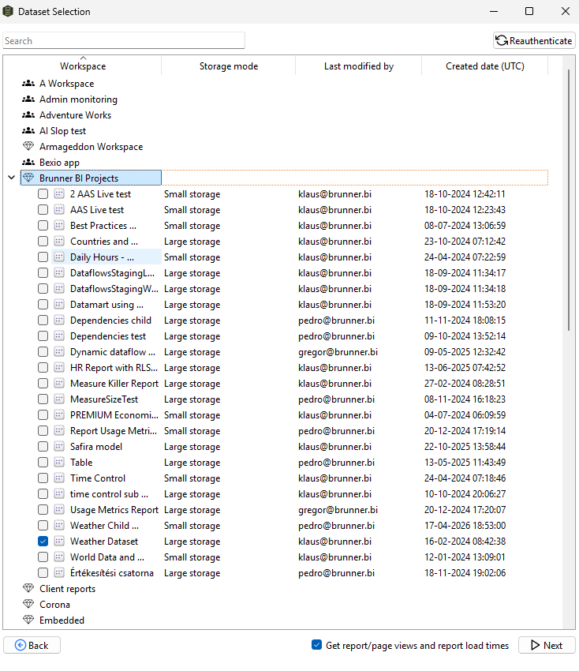Collapse the Brunner BI Projects workspace
Screen dimensions: 579x671
coord(12,178)
